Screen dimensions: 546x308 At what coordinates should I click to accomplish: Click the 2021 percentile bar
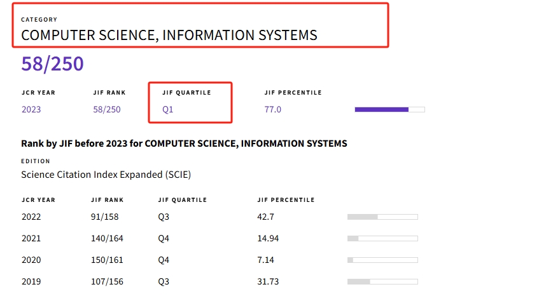pos(382,239)
